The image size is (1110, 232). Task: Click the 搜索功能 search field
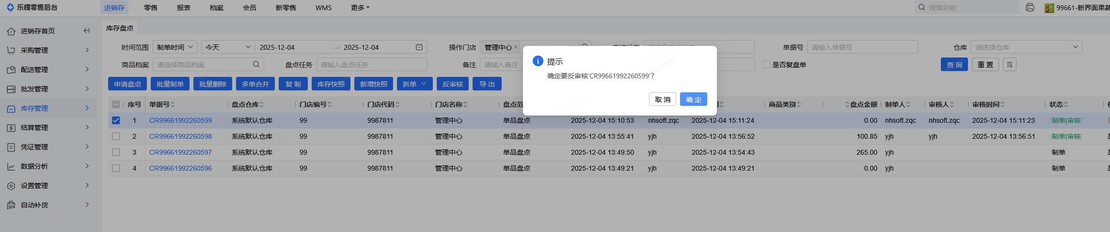point(967,7)
